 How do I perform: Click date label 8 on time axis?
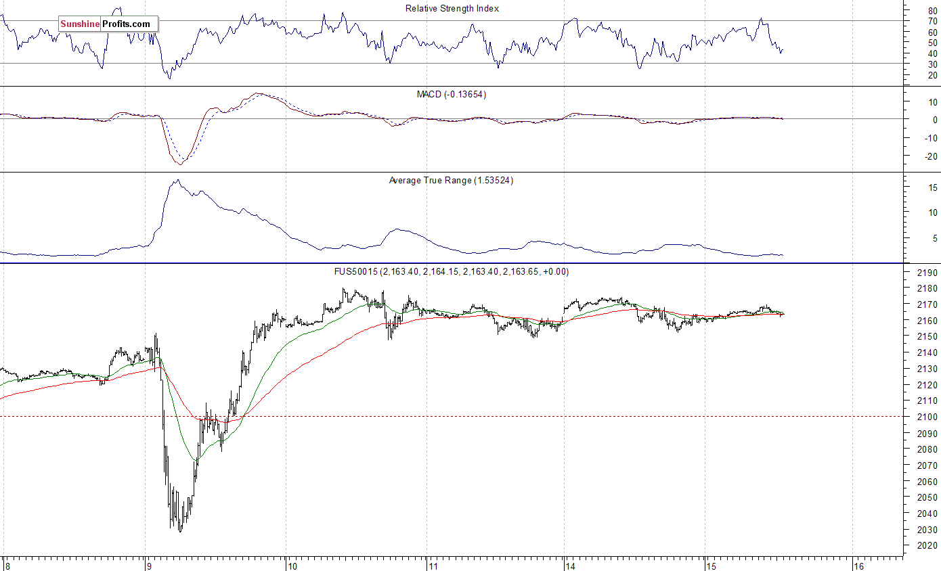pyautogui.click(x=7, y=566)
